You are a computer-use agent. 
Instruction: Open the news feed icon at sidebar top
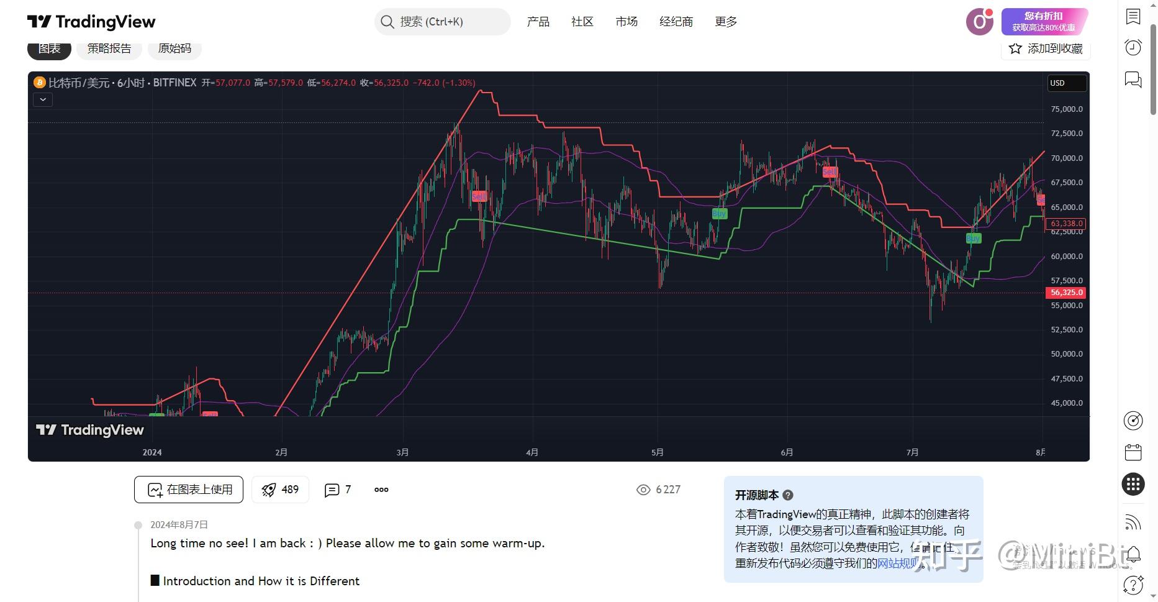point(1133,16)
